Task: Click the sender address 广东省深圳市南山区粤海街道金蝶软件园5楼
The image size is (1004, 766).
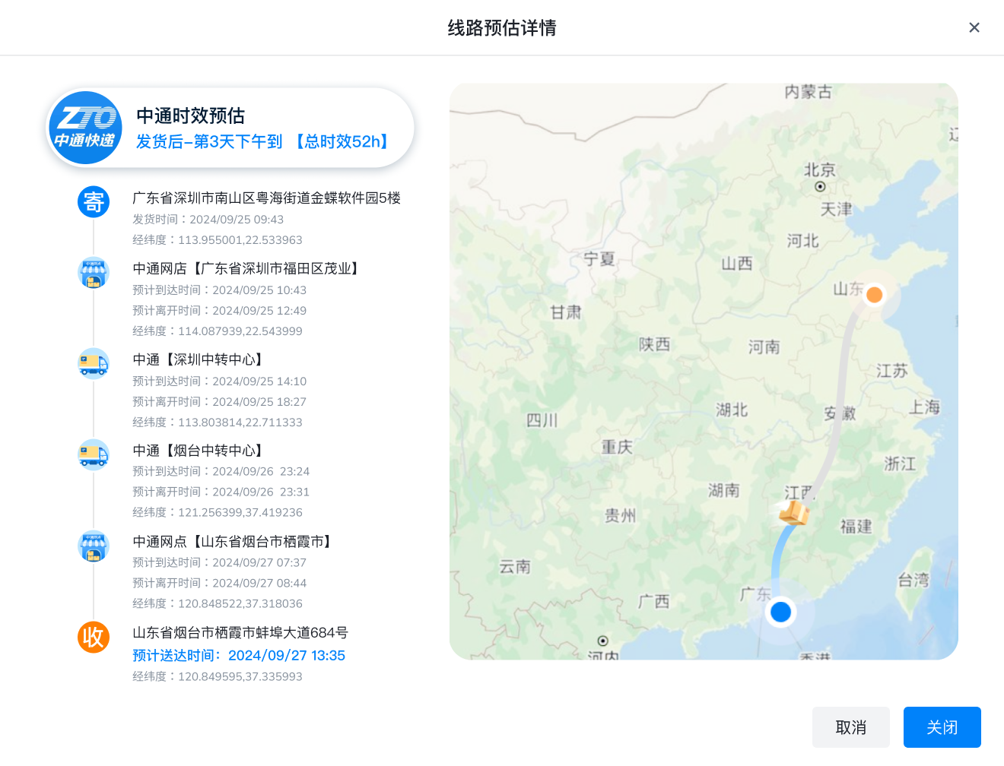Action: (x=267, y=198)
